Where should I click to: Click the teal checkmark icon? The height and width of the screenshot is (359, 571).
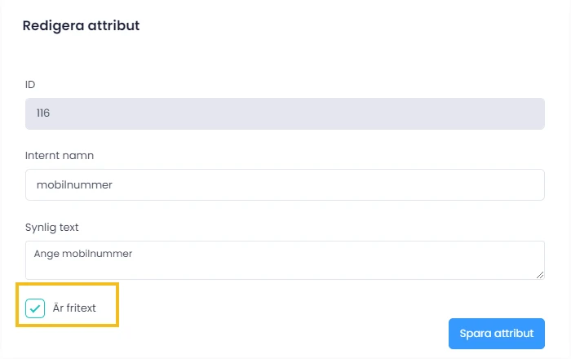point(35,308)
